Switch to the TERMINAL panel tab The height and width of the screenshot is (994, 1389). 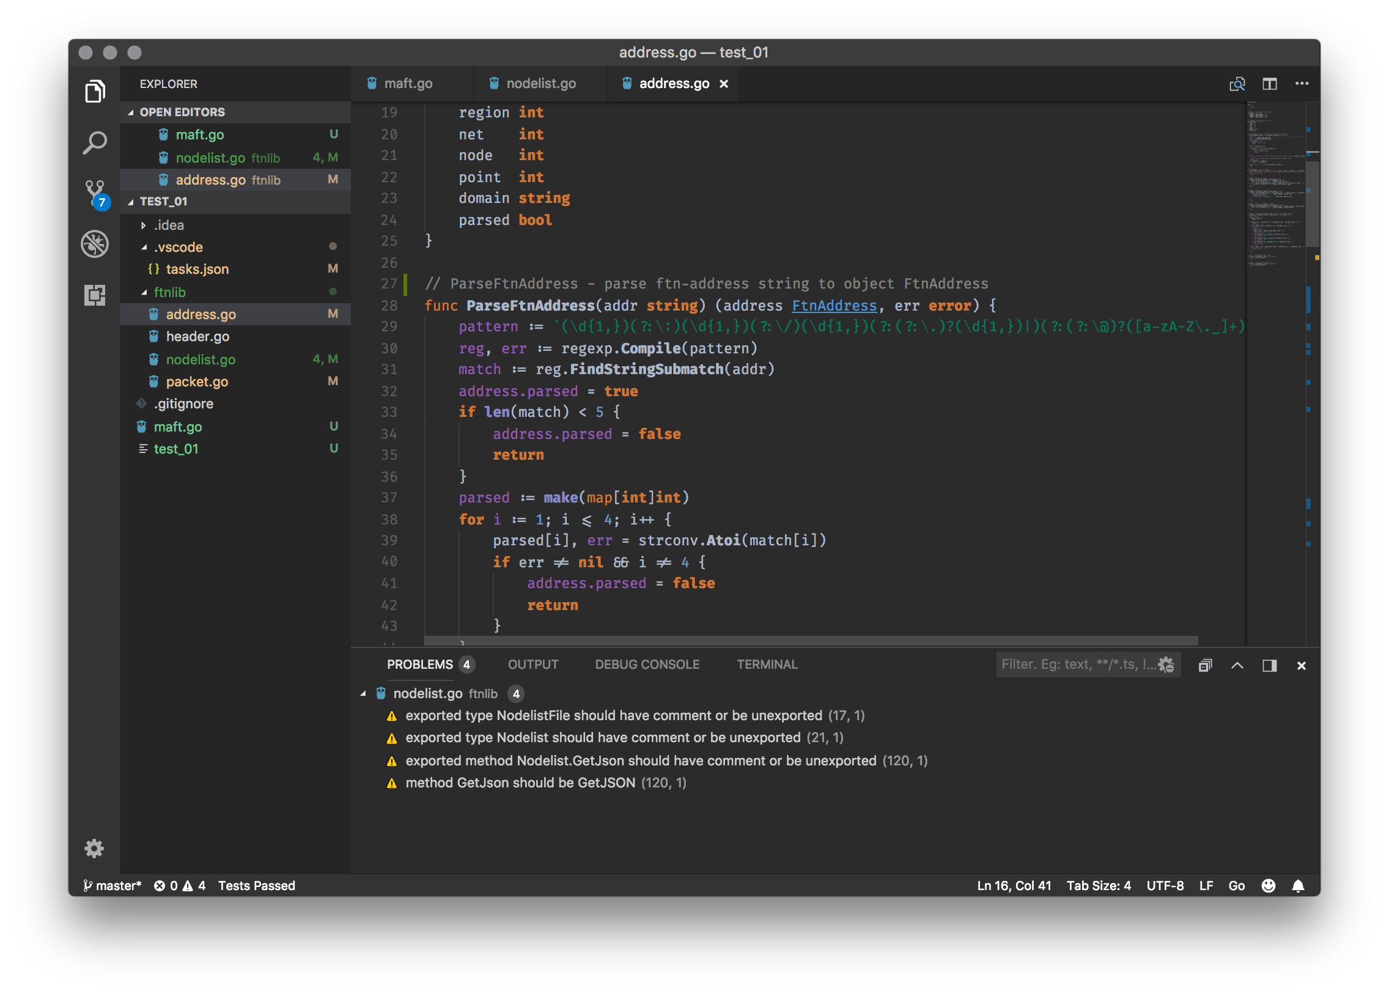coord(767,665)
